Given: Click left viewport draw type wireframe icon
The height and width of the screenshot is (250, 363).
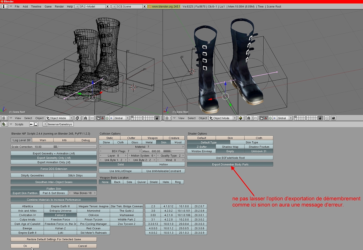Looking at the screenshot, I should pos(78,118).
